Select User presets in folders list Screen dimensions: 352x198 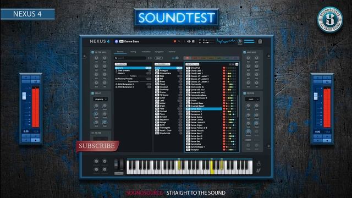tap(133, 70)
